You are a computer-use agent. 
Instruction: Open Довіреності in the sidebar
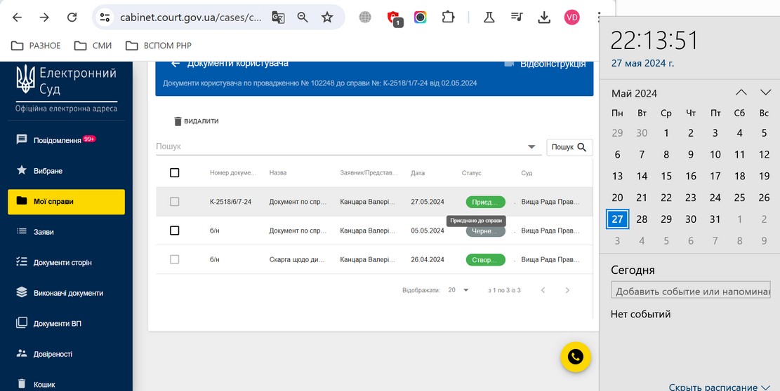[66, 354]
